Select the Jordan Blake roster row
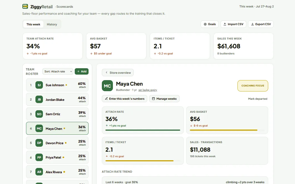This screenshot has width=295, height=184. point(57,99)
